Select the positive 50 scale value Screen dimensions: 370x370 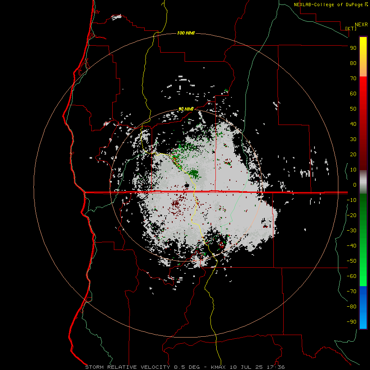(353, 109)
